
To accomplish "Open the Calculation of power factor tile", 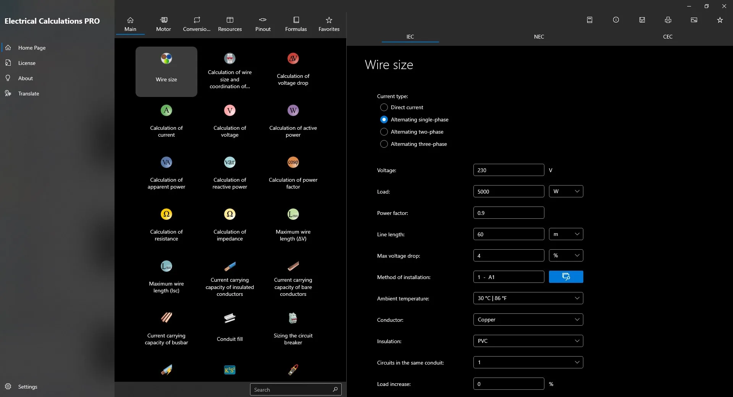I will [x=293, y=176].
